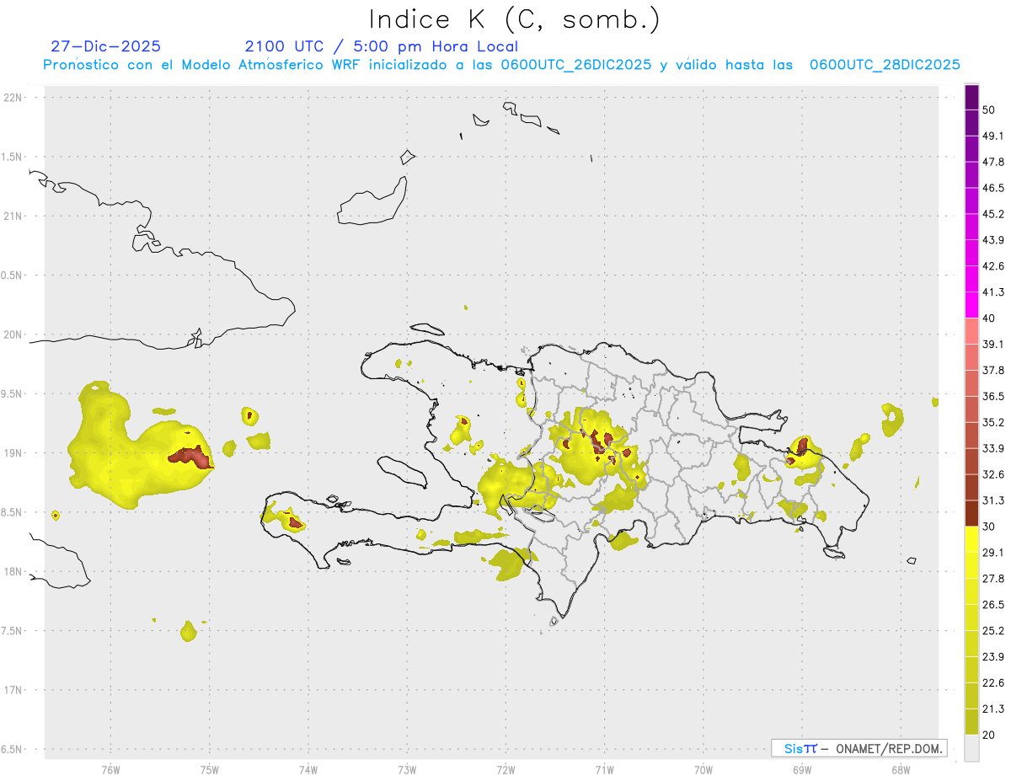Click the 'SisTT – ONAMET/REP.DOM.' source label
The height and width of the screenshot is (781, 1011).
point(859,748)
